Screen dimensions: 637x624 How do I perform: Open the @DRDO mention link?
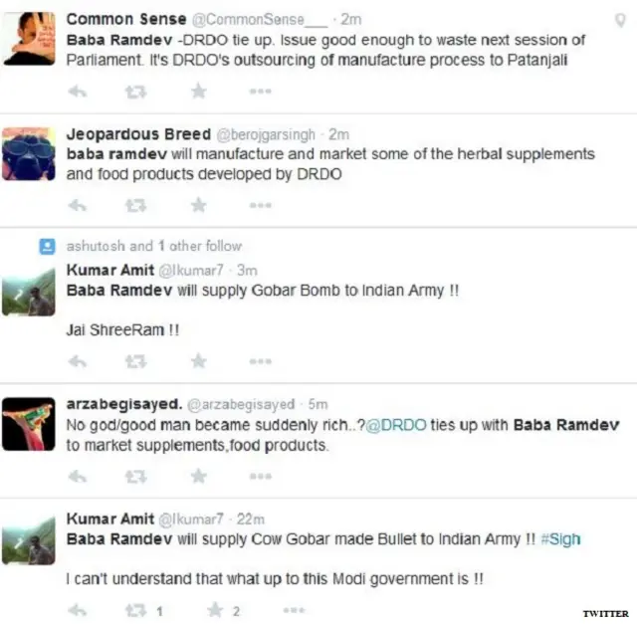coord(396,425)
